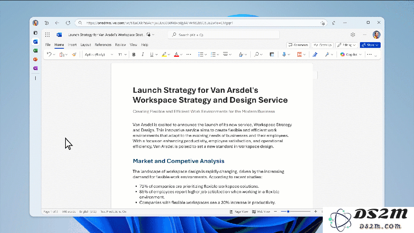Screen dimensions: 414x233
Task: Open the Editor pen icon
Action: click(x=315, y=54)
